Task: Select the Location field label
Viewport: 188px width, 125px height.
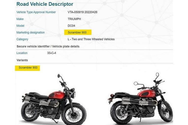Action: coord(22,53)
